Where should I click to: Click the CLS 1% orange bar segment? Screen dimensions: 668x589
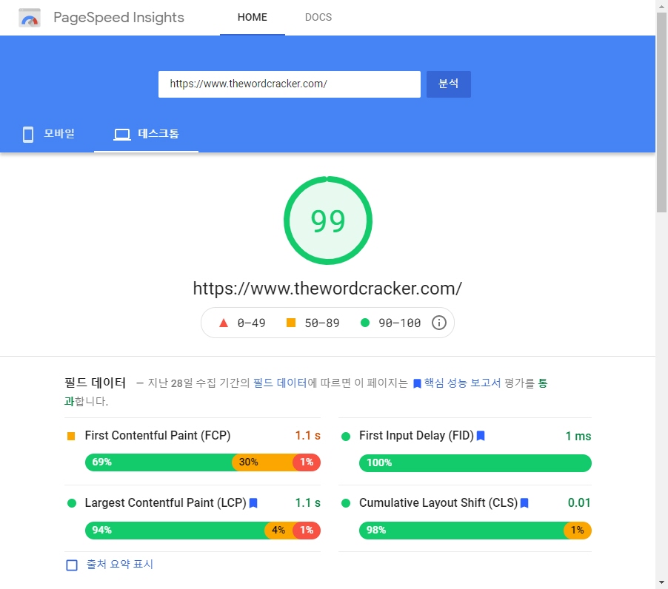578,531
